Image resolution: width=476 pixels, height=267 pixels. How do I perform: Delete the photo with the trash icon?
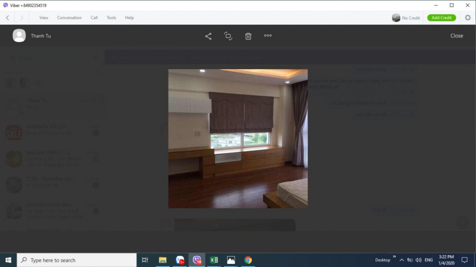pos(248,36)
